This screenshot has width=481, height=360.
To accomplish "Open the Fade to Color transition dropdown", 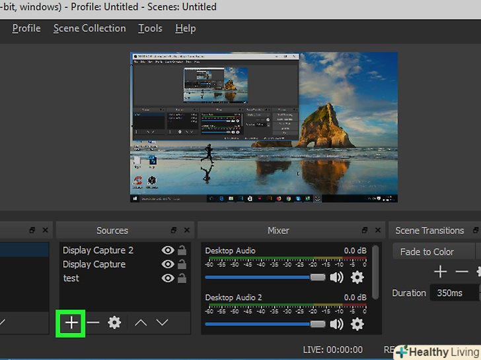I will (433, 251).
